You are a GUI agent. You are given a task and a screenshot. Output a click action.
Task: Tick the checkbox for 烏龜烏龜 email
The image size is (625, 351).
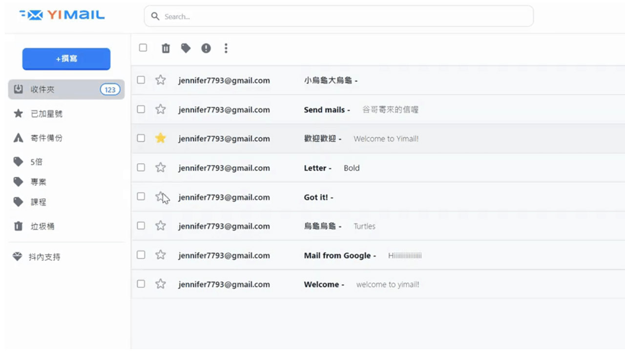click(141, 226)
